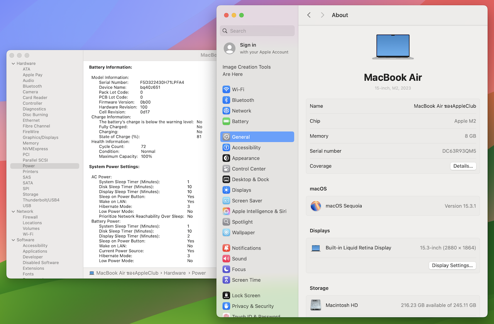Open Screen Time settings

point(257,280)
